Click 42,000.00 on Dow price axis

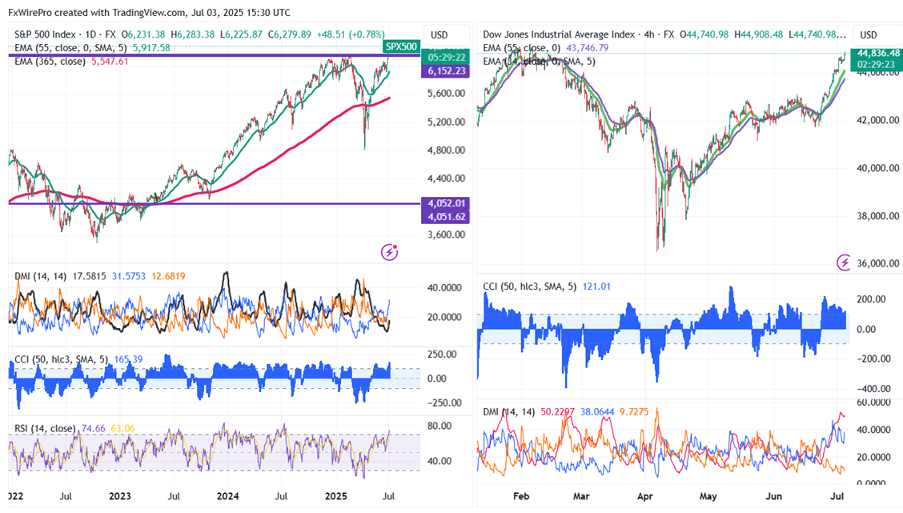[x=878, y=120]
